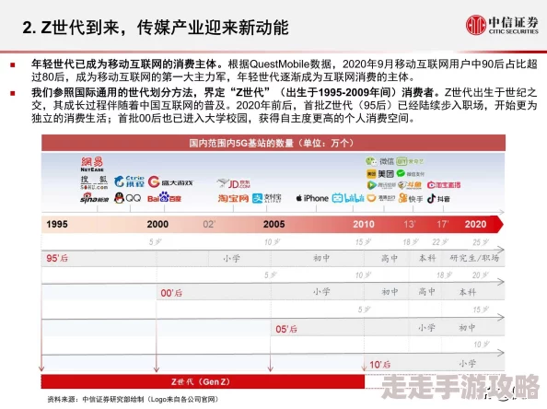The height and width of the screenshot is (409, 547).
Task: Click 初中 in the 05'后 row
Action: point(467,328)
